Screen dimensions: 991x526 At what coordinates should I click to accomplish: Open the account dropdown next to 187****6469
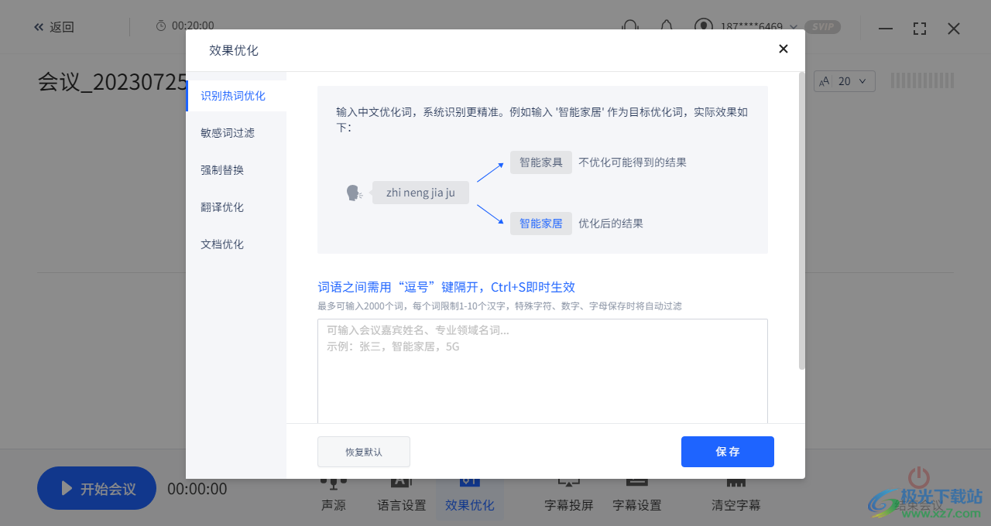pos(793,27)
